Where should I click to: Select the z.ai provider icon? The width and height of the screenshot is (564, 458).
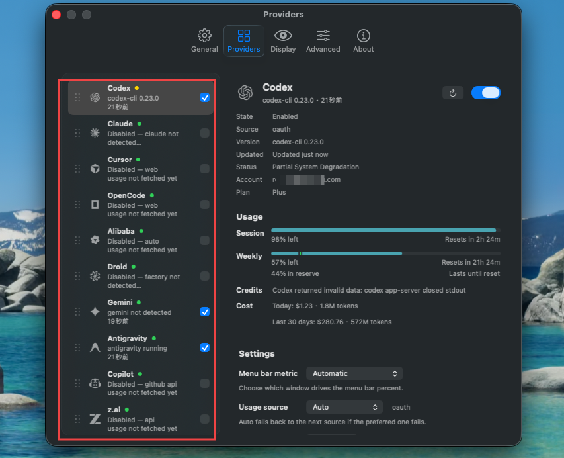click(95, 419)
